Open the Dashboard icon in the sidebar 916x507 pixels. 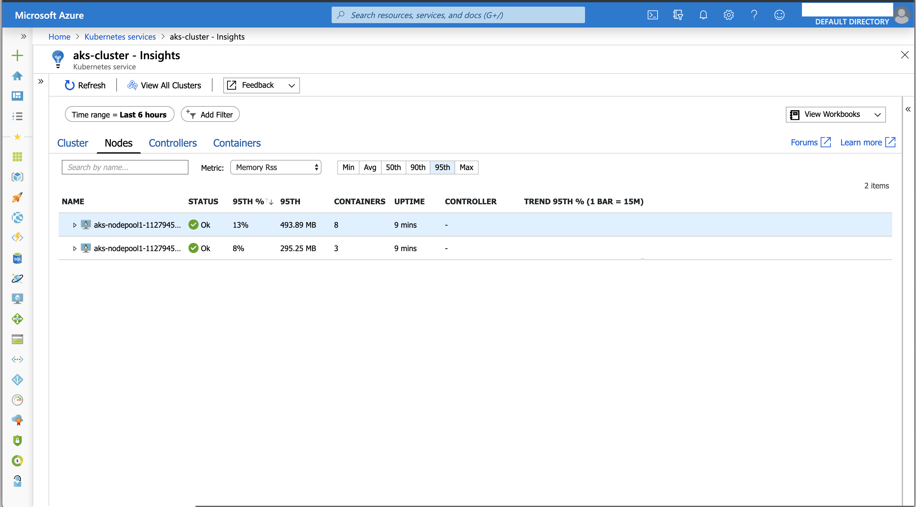coord(17,96)
